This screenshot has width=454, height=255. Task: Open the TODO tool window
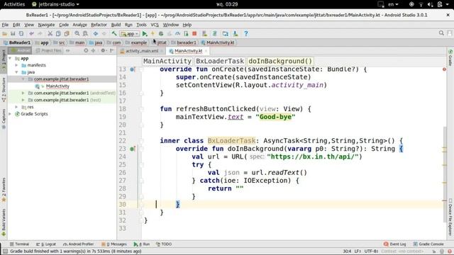pos(164,244)
